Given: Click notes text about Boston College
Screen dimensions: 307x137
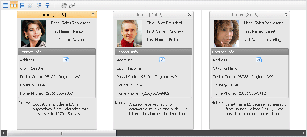Looking at the screenshot, I should (x=256, y=109).
